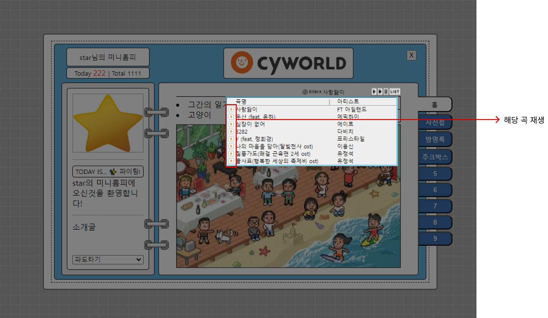548x318 pixels.
Task: Toggle the BGM LIST button
Action: pos(395,92)
